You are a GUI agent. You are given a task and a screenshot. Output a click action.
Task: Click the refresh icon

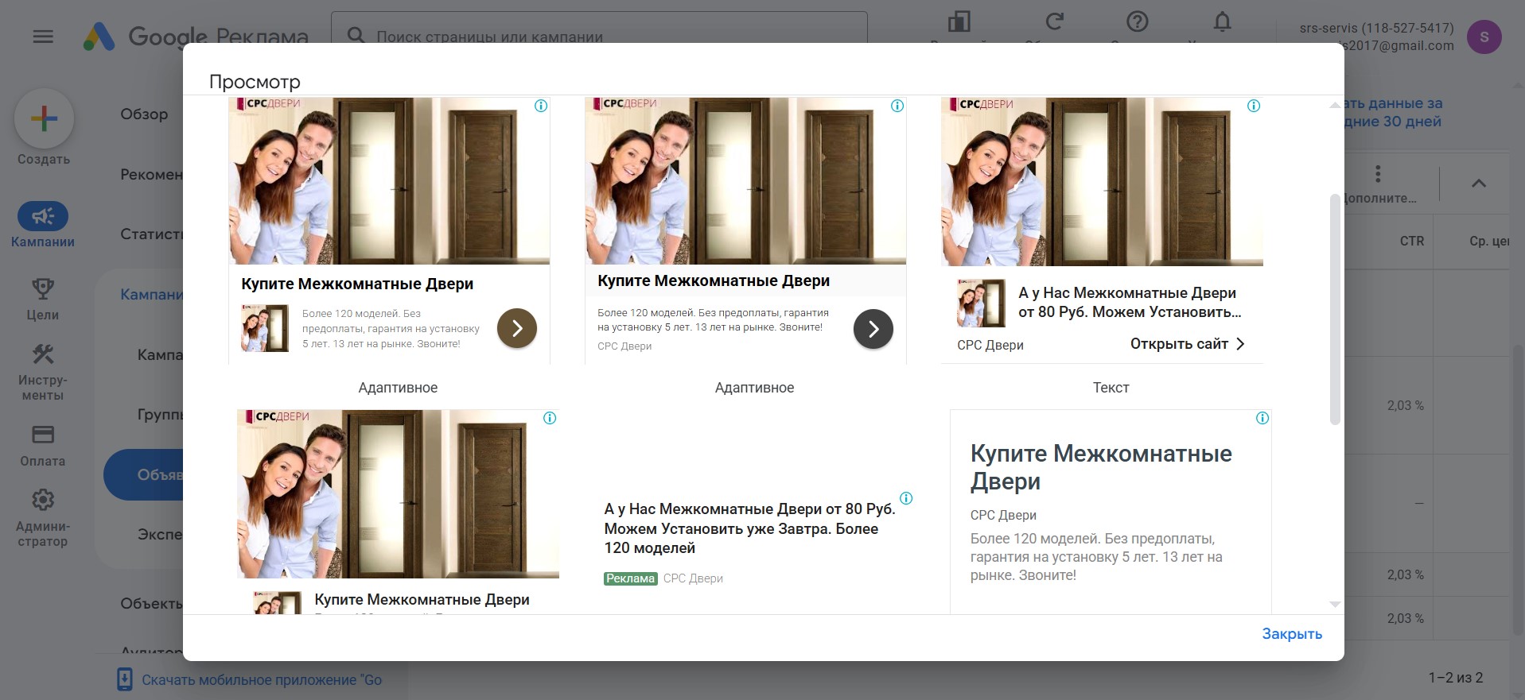tap(1055, 22)
